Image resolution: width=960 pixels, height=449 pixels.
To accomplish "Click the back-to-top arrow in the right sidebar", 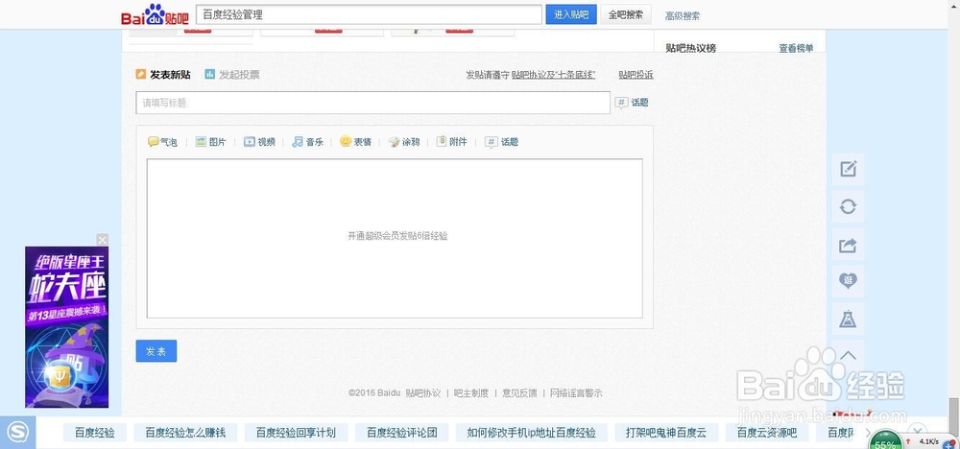I will click(x=848, y=355).
